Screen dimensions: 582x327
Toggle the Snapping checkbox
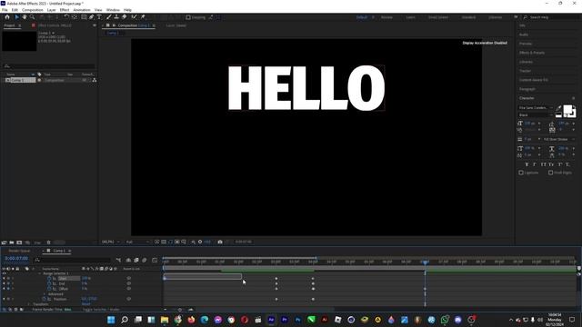[x=188, y=17]
